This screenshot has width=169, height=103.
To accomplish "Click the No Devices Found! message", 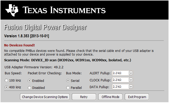I will pyautogui.click(x=19, y=45).
